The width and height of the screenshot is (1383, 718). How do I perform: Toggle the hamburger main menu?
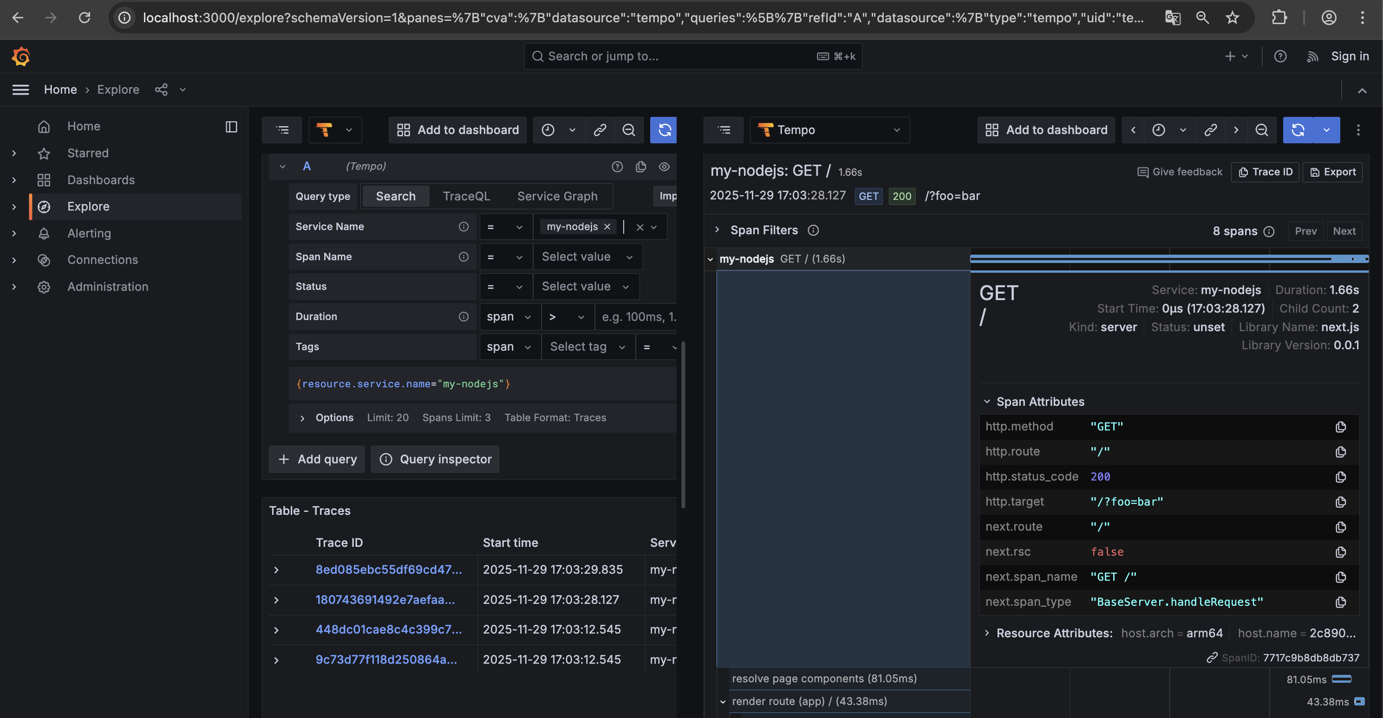tap(20, 90)
